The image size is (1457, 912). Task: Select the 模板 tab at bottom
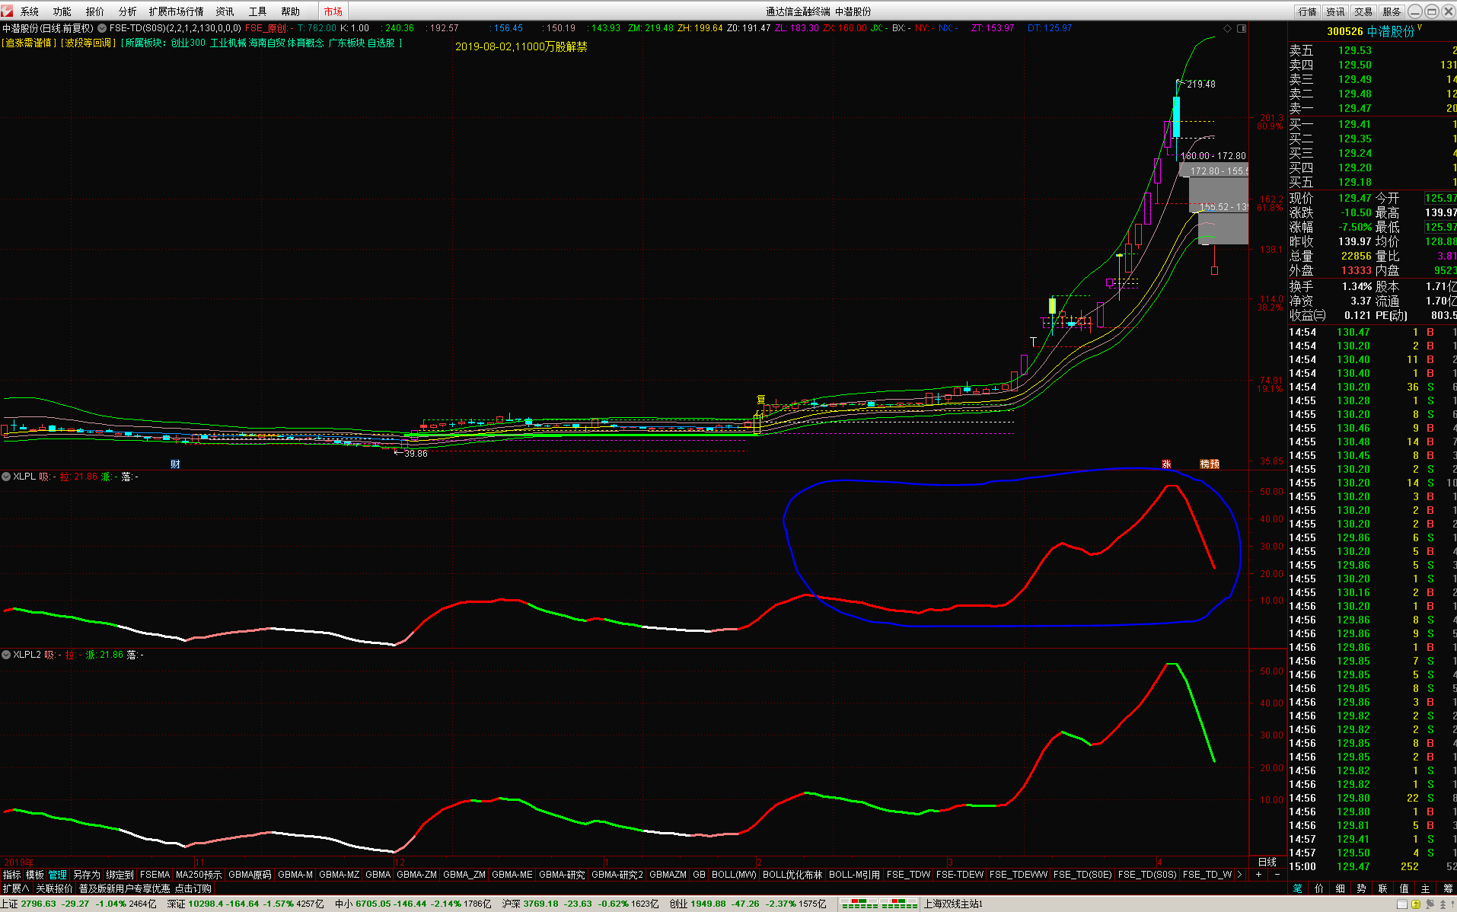(x=35, y=875)
